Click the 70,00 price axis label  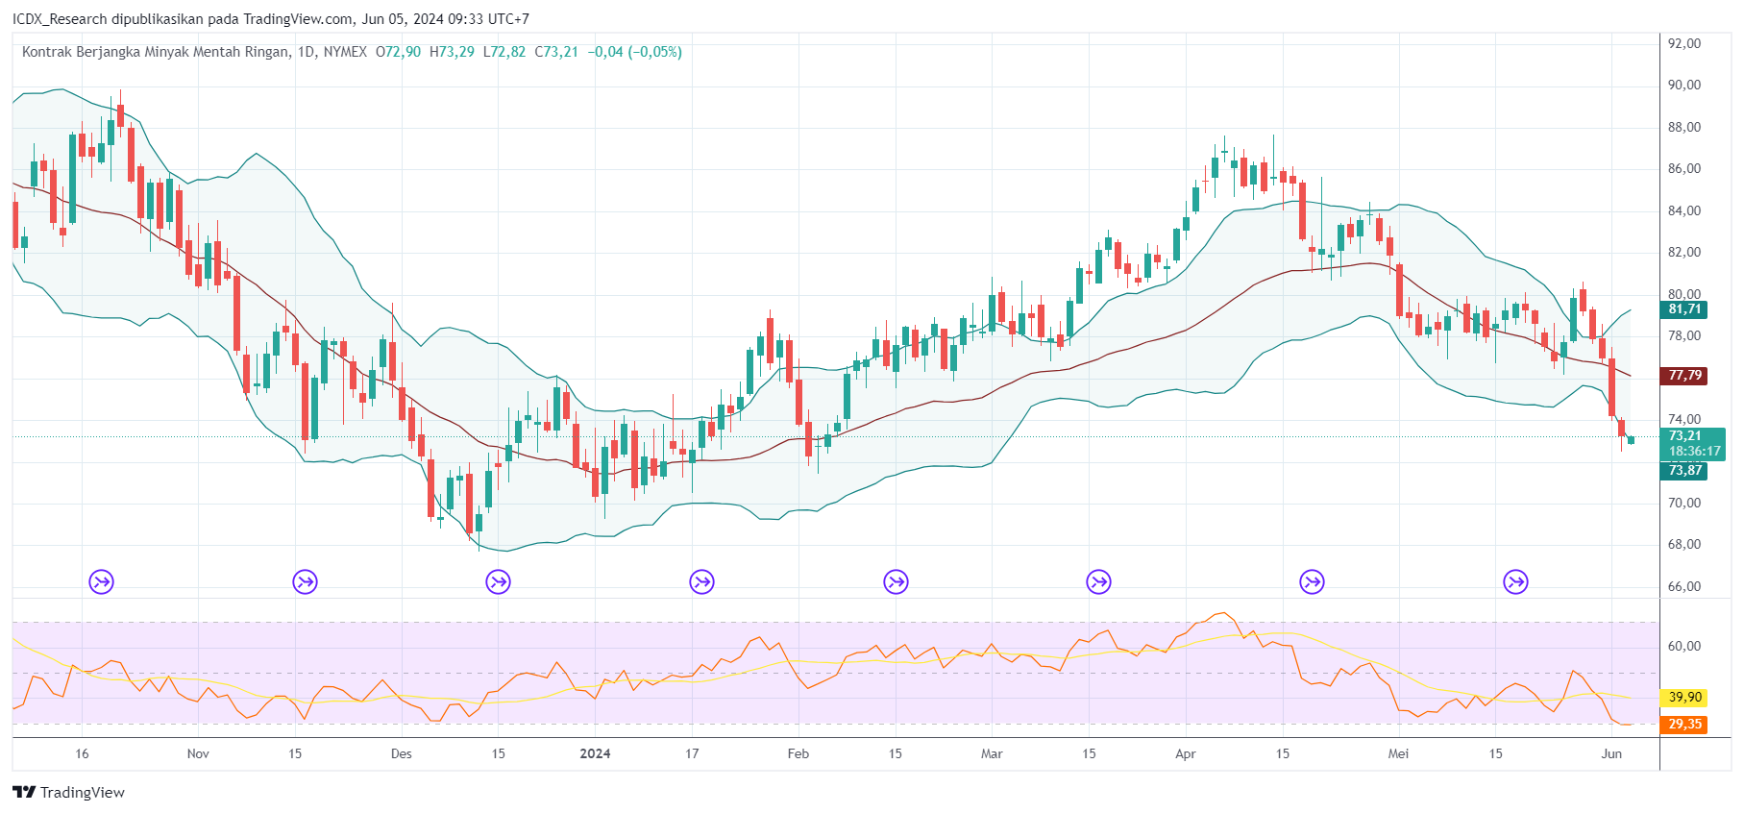[1684, 503]
